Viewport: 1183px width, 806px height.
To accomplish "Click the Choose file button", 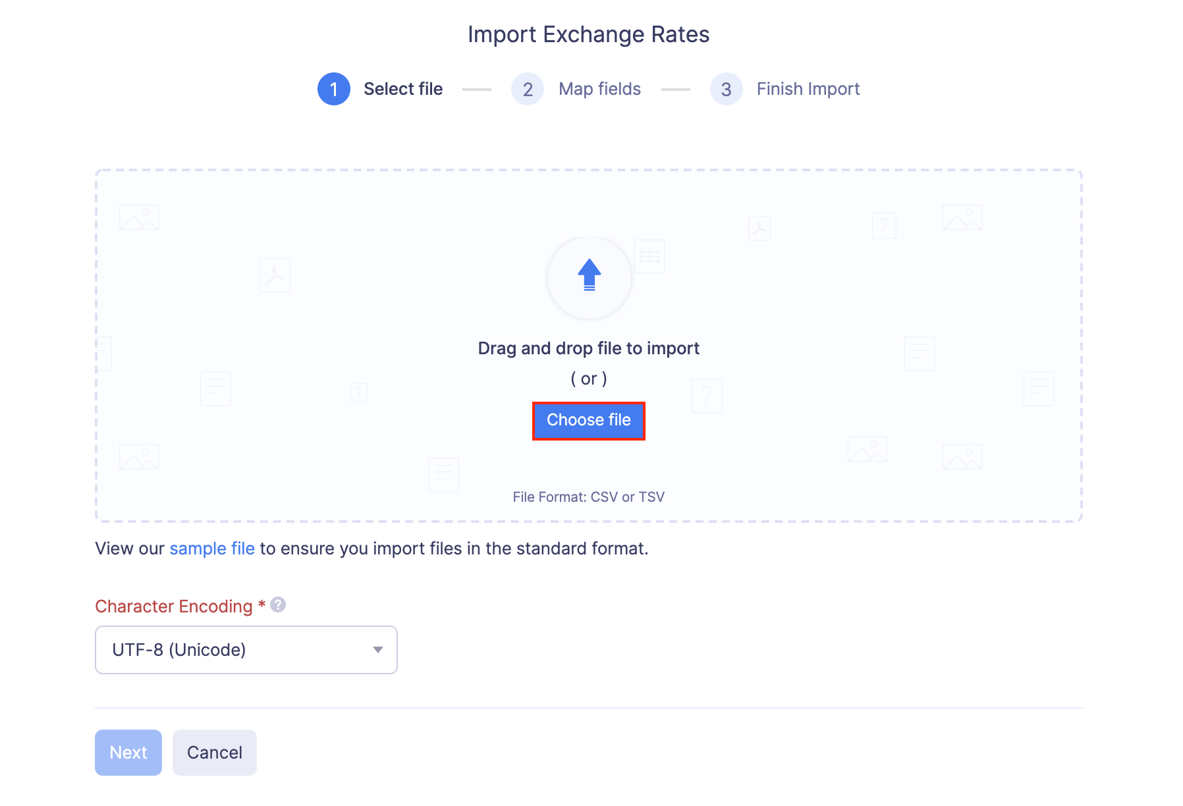I will [x=588, y=420].
